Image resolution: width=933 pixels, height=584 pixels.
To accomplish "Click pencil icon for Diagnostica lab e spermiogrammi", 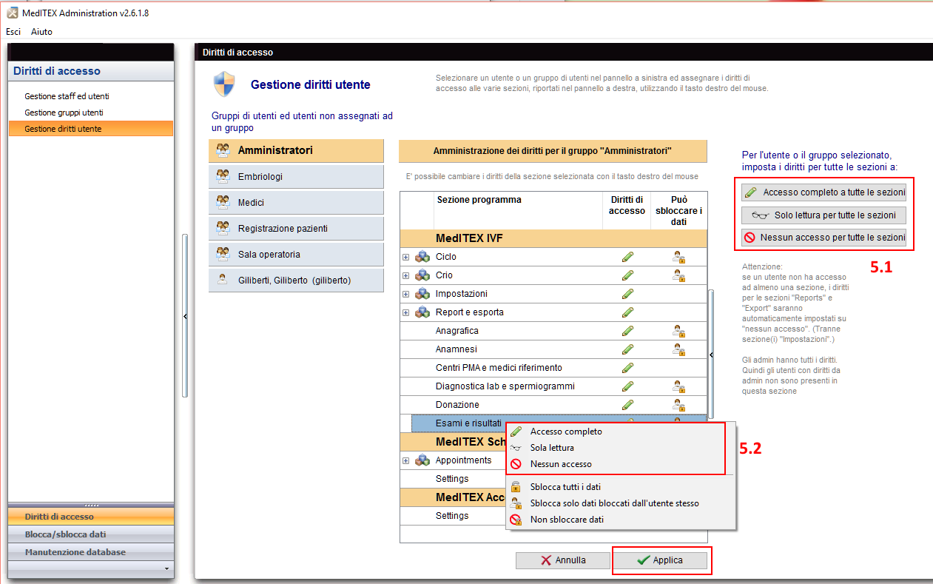I will click(x=627, y=386).
